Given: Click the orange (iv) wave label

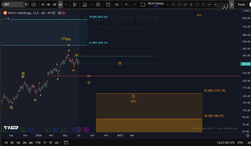Looking at the screenshot, I should point(133,101).
